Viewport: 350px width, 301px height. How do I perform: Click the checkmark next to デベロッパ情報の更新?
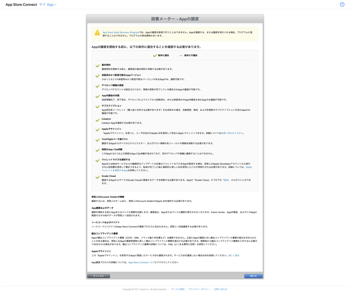tap(97, 87)
